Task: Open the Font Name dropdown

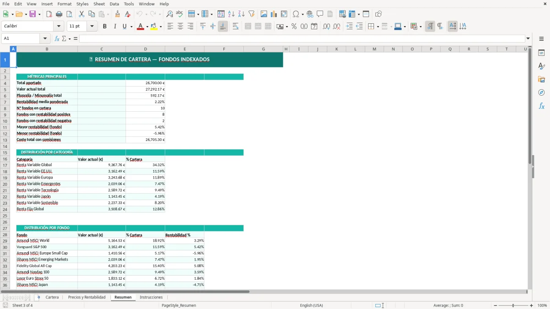Action: 58,27
